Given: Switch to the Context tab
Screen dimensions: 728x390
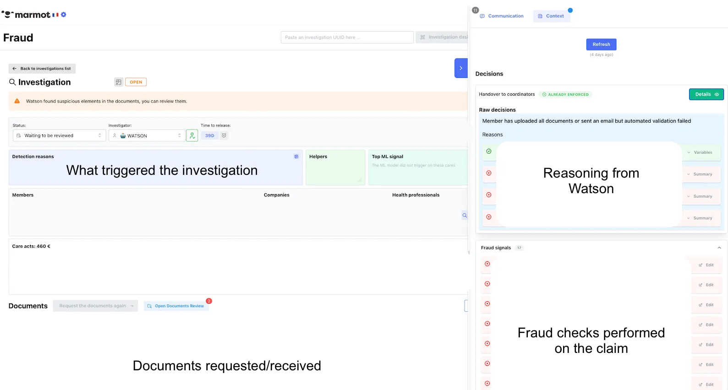Looking at the screenshot, I should point(551,16).
